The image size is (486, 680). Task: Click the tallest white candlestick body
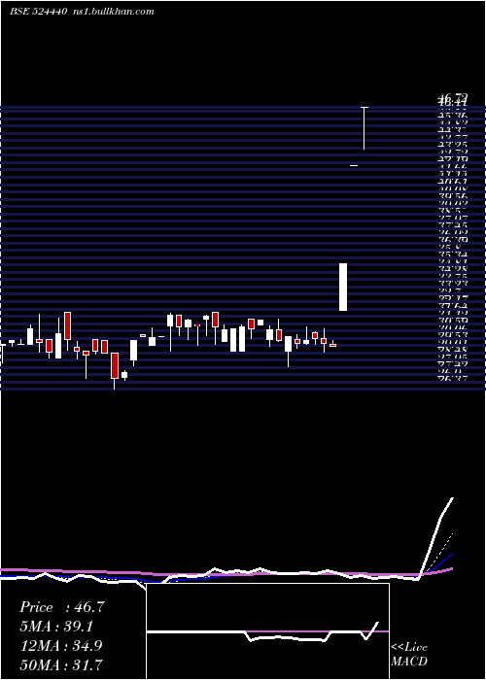[343, 288]
